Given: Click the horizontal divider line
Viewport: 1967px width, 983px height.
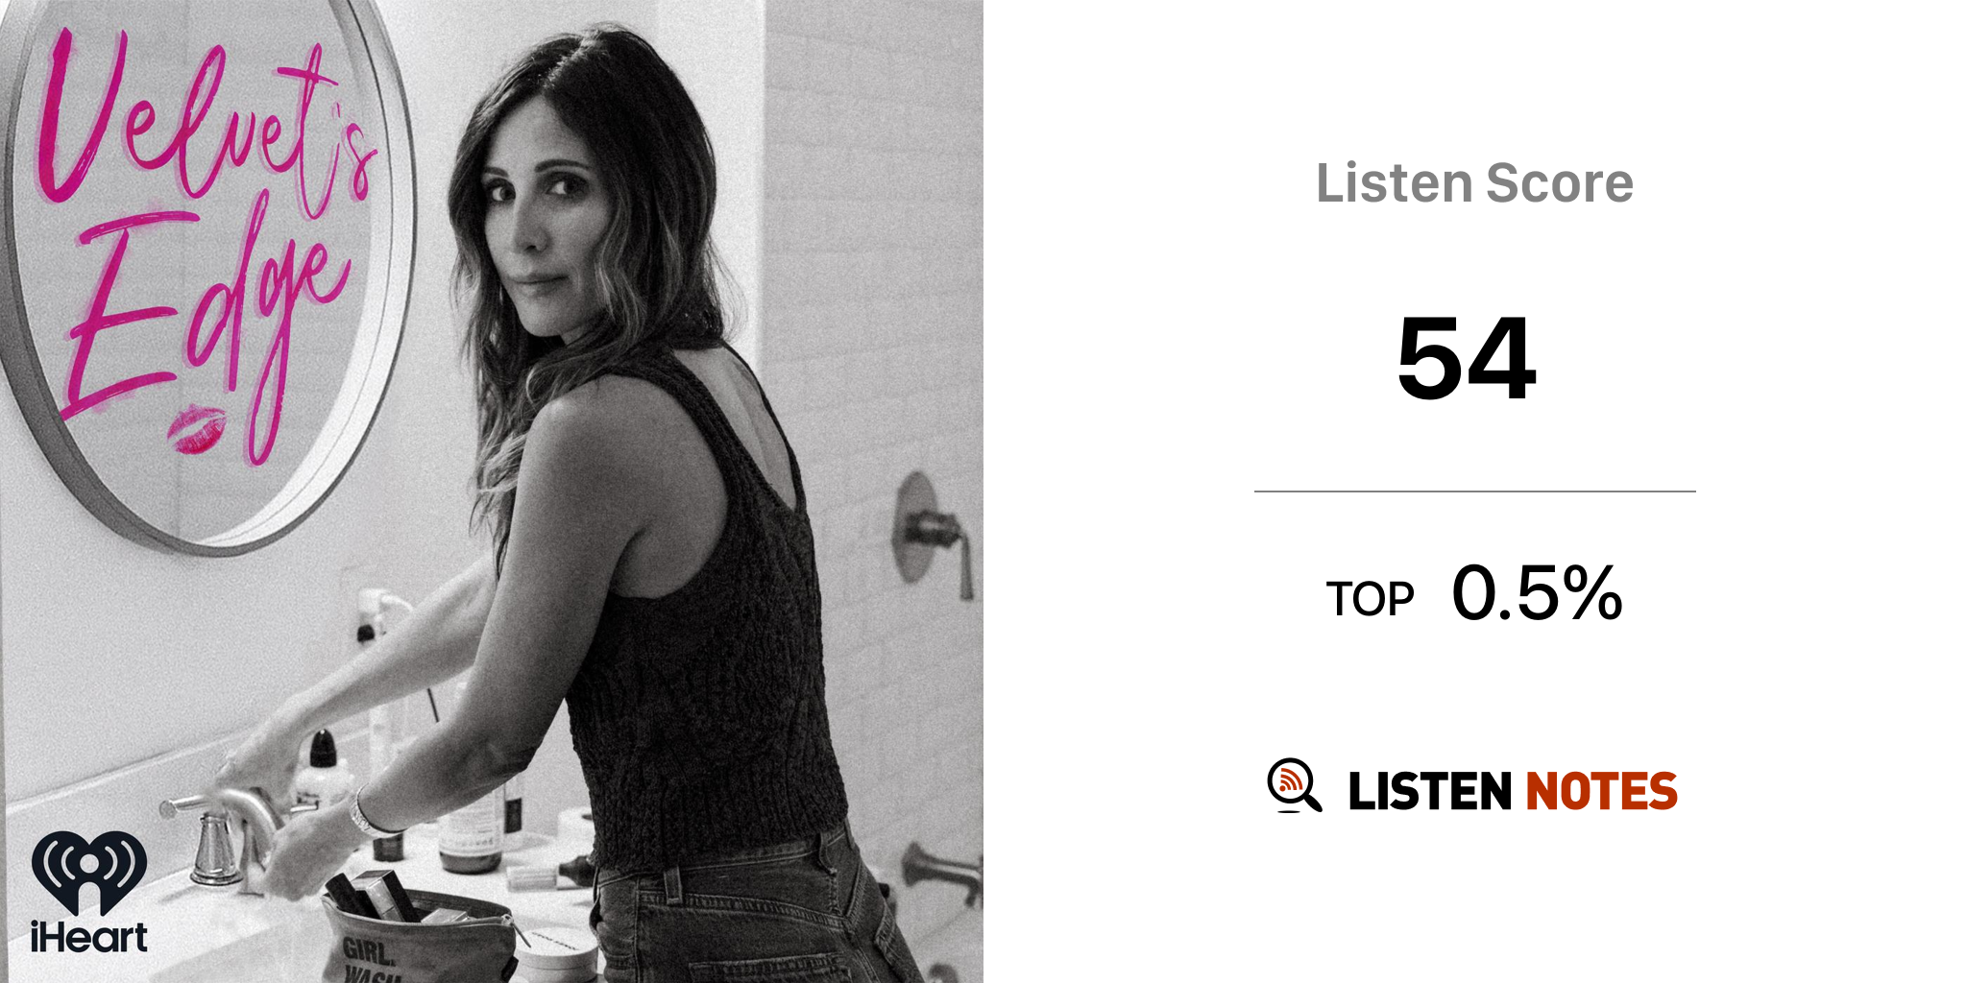Looking at the screenshot, I should 1474,491.
